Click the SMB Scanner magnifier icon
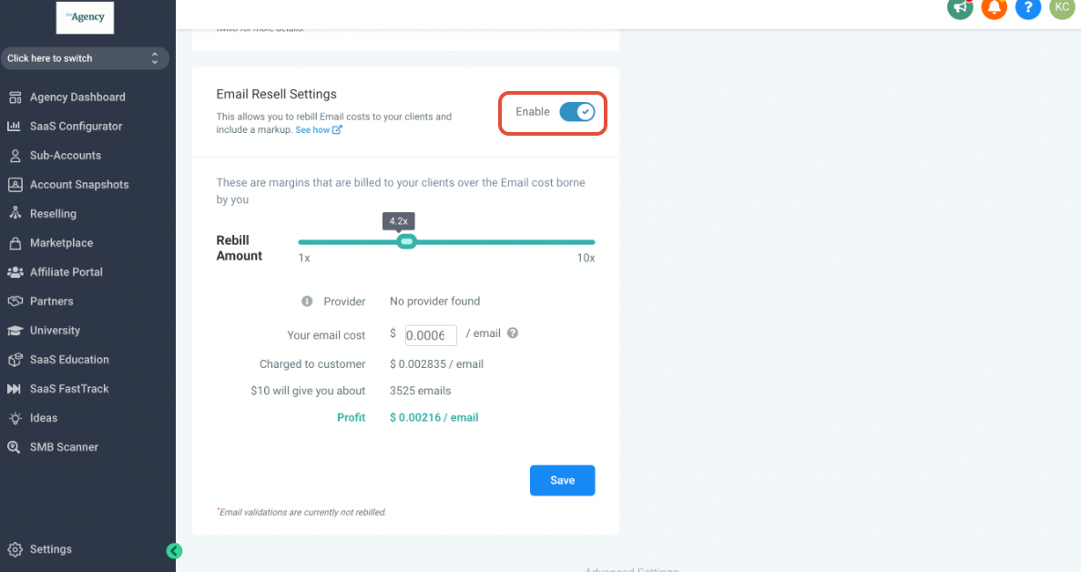 [x=15, y=447]
